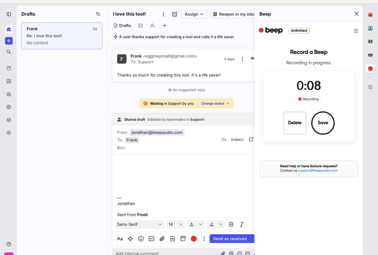Click the Beep record icon in composer toolbar
Viewport: 378px width, 255px height.
(194, 238)
